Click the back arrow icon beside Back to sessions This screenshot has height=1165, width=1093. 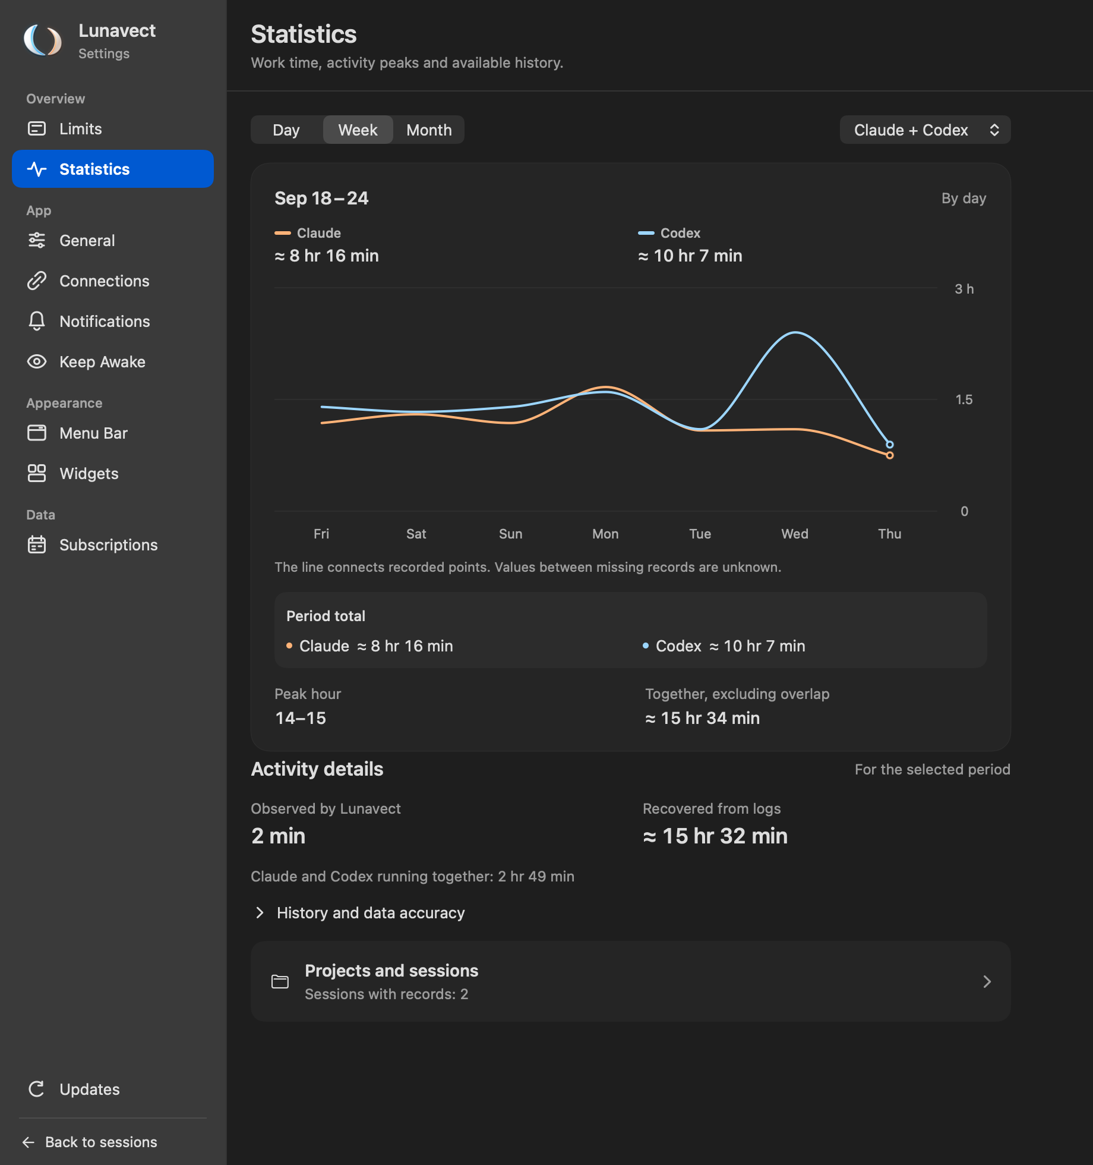(x=29, y=1142)
